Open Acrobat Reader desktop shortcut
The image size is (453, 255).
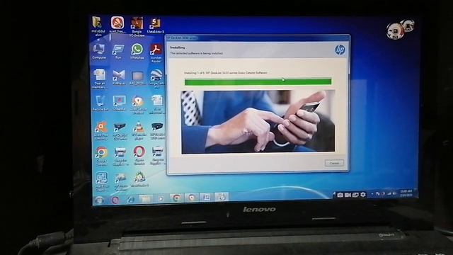pos(156,53)
